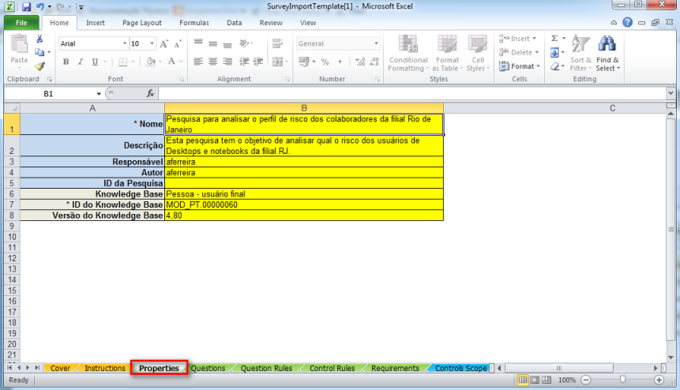Open the Questions sheet tab

point(209,369)
